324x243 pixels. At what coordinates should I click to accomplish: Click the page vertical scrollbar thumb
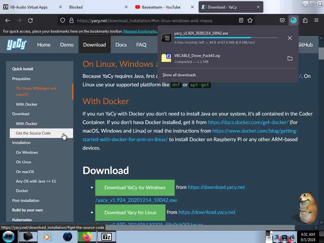click(x=321, y=53)
